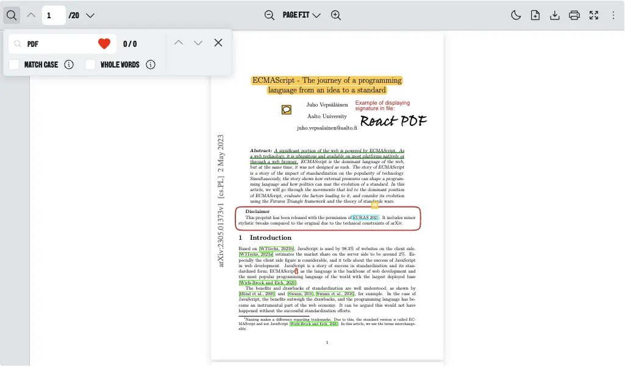Zoom in using the plus magnifier
The width and height of the screenshot is (625, 367).
[x=335, y=15]
